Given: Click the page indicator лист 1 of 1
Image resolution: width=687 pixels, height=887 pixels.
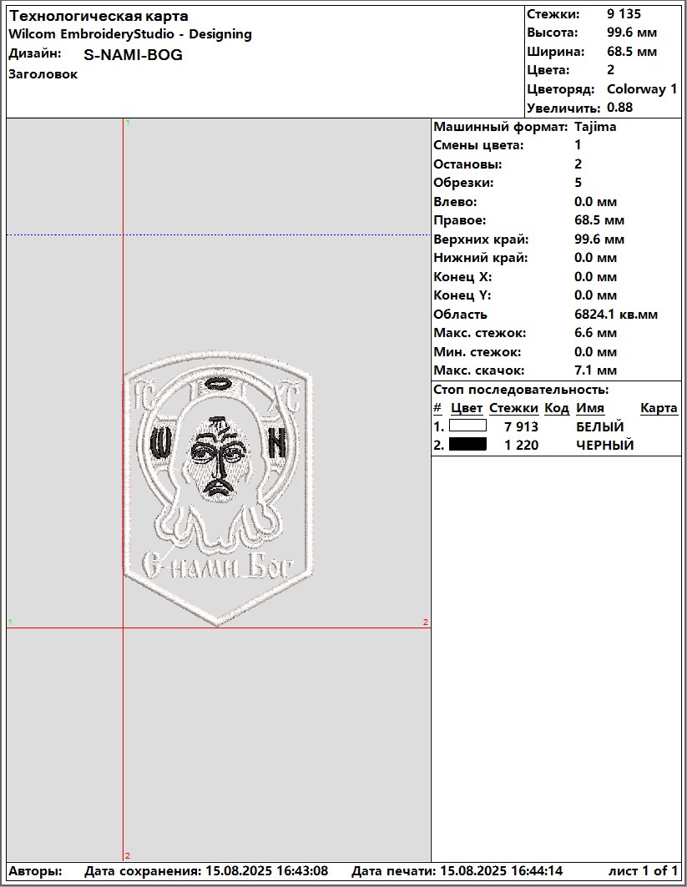Looking at the screenshot, I should pyautogui.click(x=643, y=870).
